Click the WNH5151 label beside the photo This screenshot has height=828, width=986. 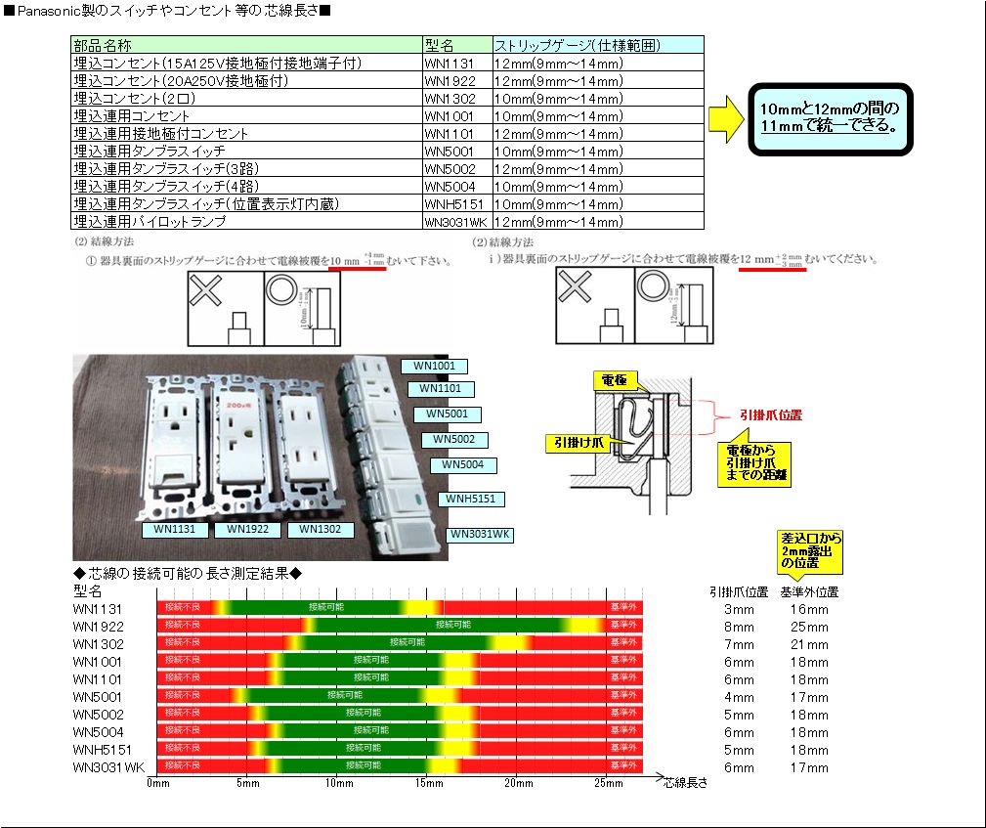click(x=471, y=499)
